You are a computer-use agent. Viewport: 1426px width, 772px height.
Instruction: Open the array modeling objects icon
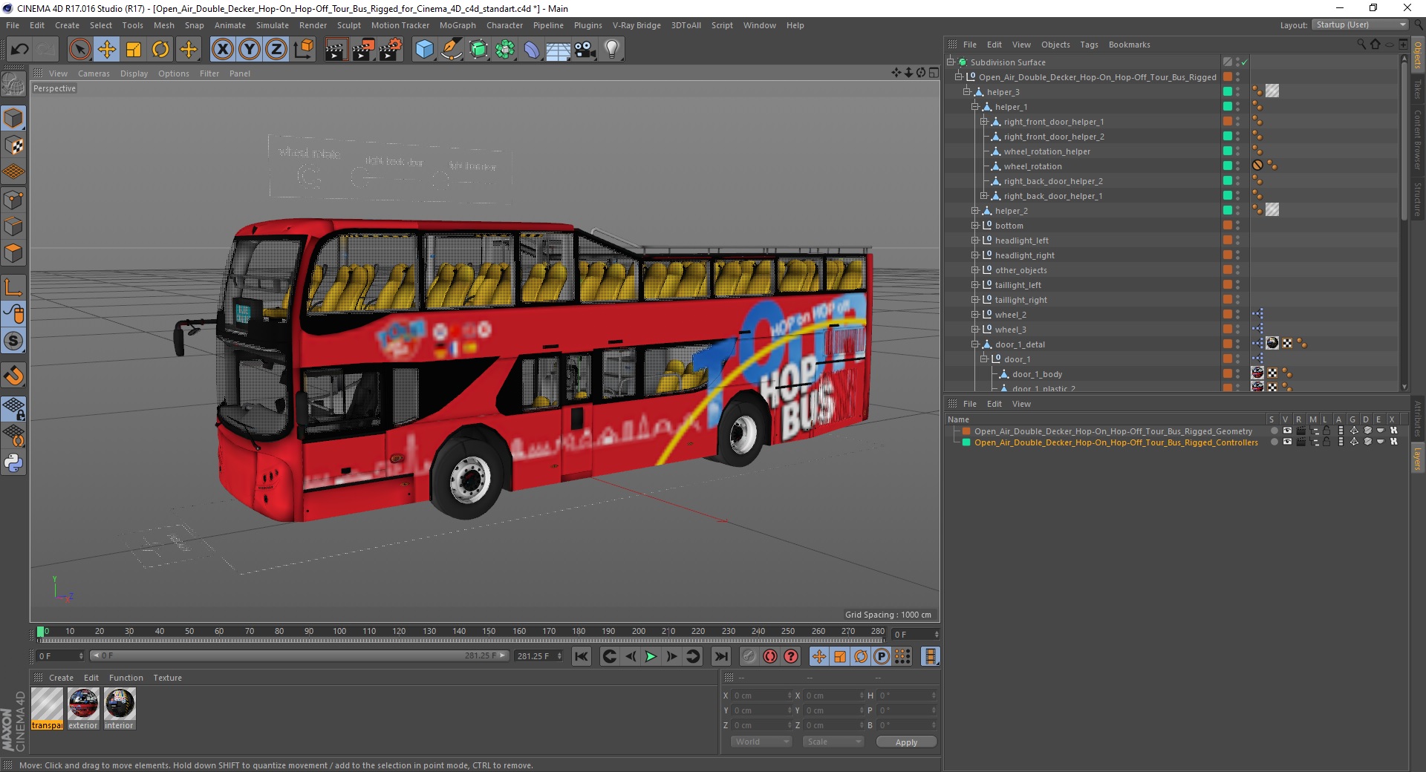coord(505,50)
